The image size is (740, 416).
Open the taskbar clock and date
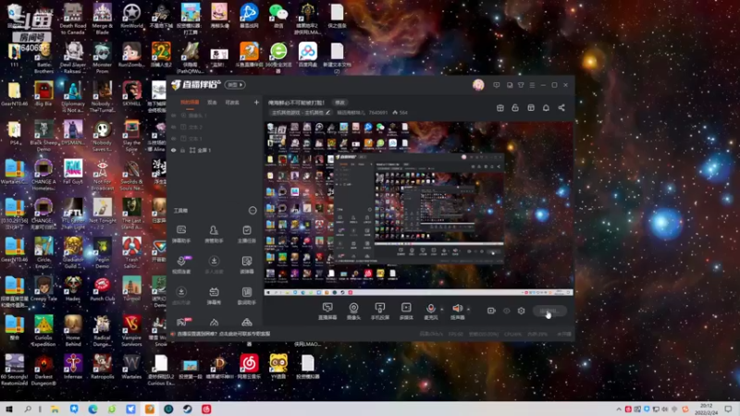point(707,409)
